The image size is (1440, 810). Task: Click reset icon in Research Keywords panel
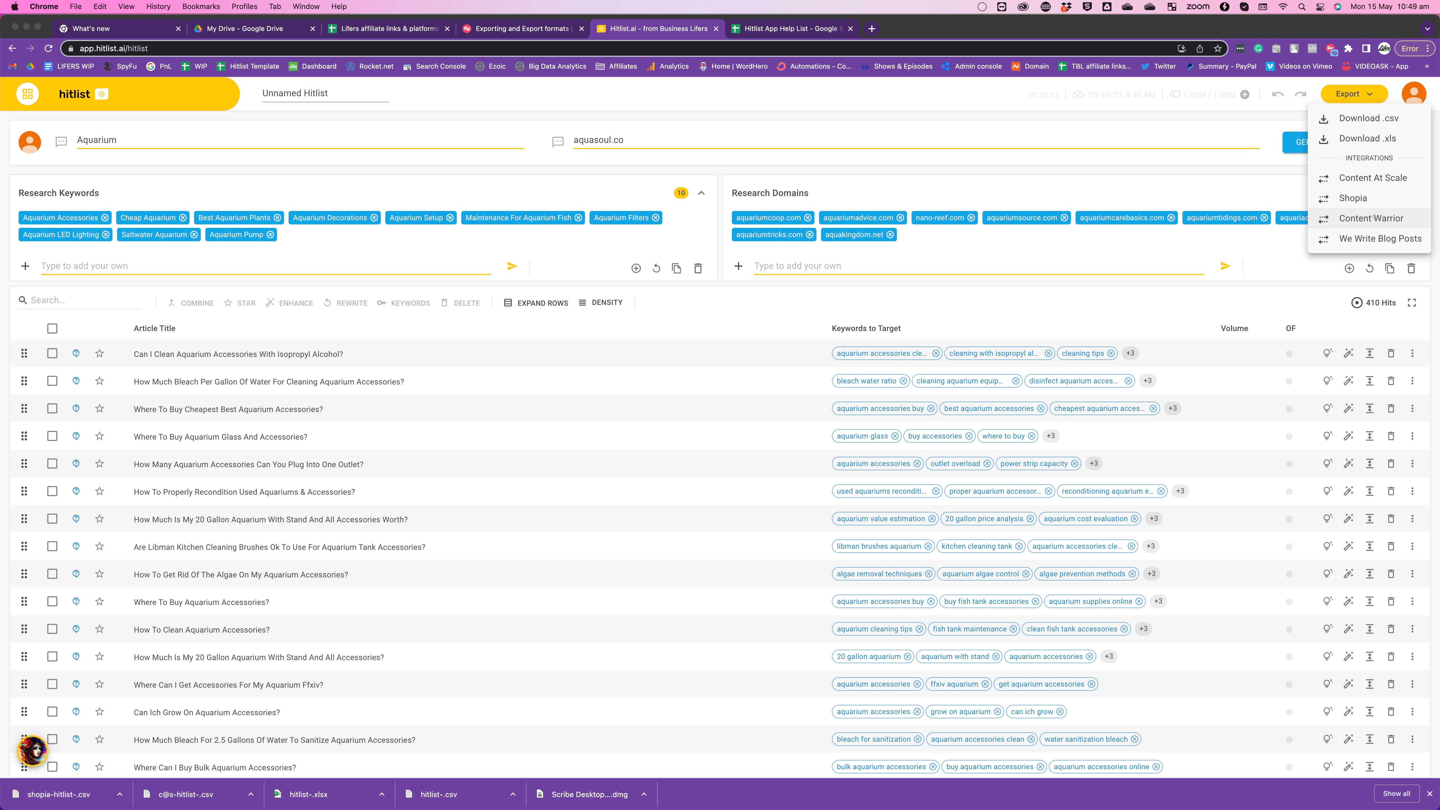(656, 268)
